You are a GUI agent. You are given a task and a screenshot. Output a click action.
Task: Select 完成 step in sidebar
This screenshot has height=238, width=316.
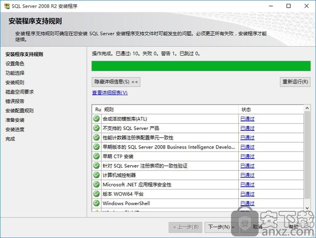(x=10, y=139)
